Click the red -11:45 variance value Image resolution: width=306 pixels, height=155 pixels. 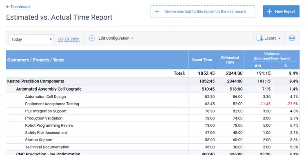pos(265,104)
